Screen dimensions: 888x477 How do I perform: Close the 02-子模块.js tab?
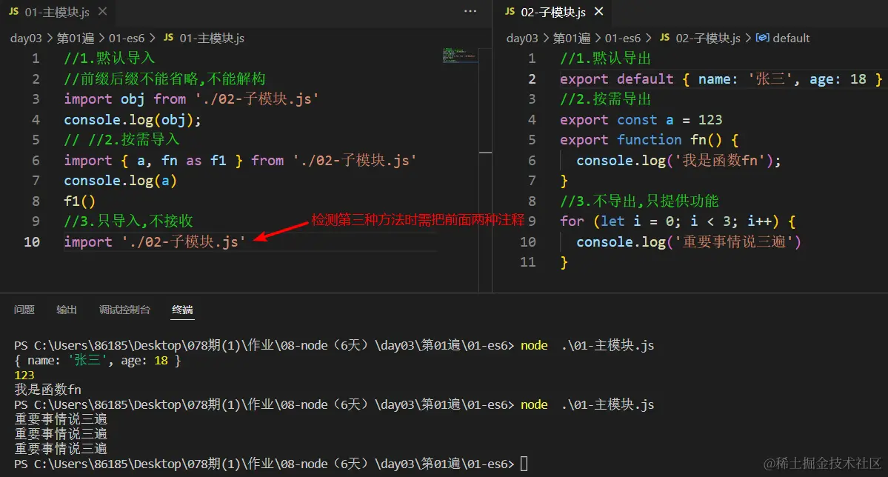pos(599,11)
